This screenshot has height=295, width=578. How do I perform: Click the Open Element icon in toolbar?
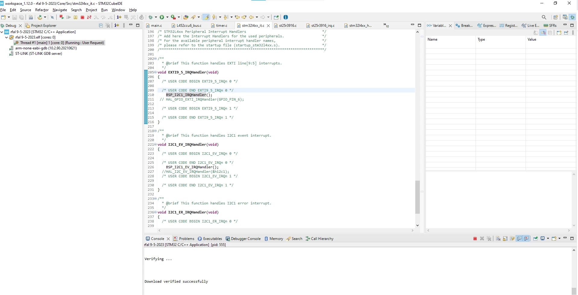coord(186,17)
